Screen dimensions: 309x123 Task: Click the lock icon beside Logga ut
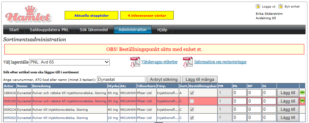(258, 6)
